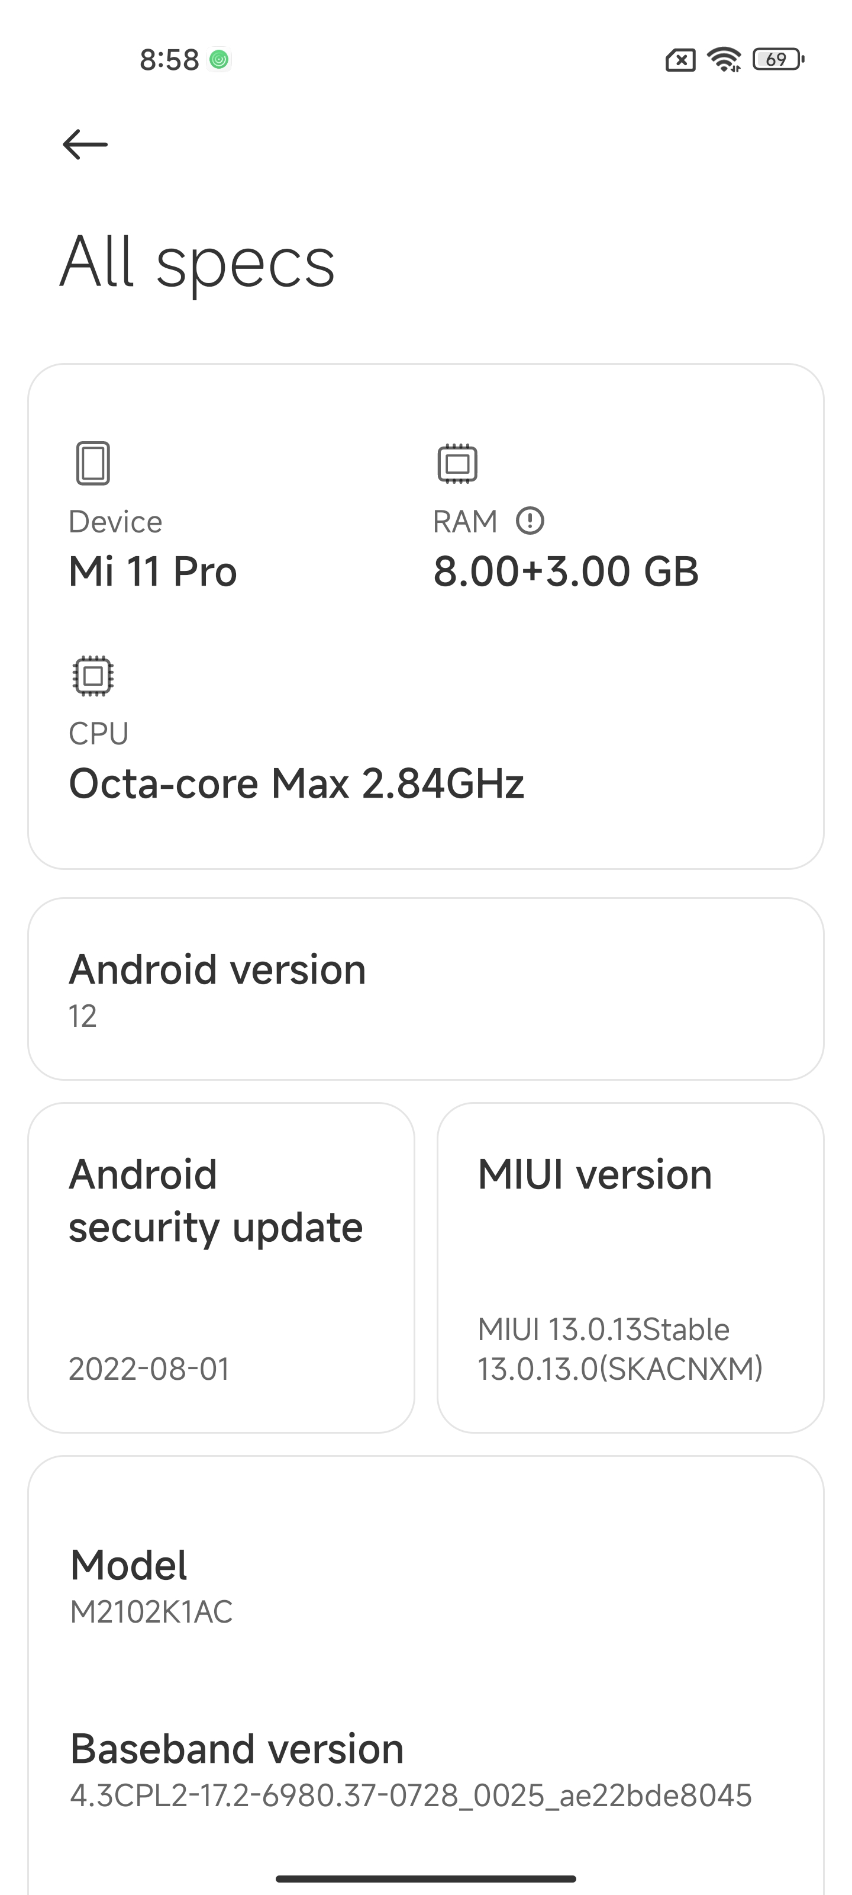Tap the RAM chip icon
The height and width of the screenshot is (1895, 852).
[x=457, y=462]
